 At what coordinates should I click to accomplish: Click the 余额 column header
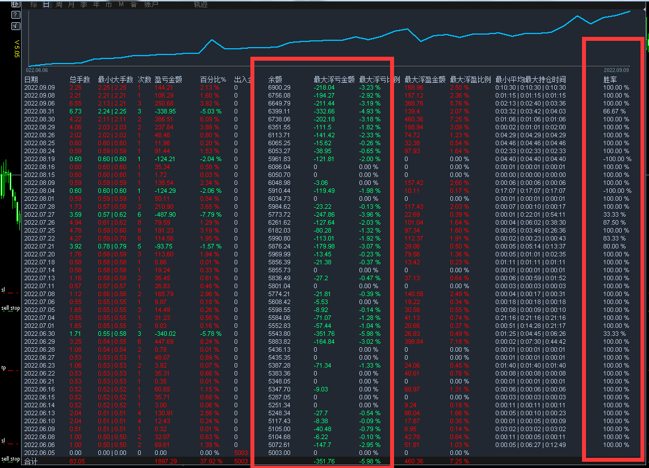click(x=275, y=79)
